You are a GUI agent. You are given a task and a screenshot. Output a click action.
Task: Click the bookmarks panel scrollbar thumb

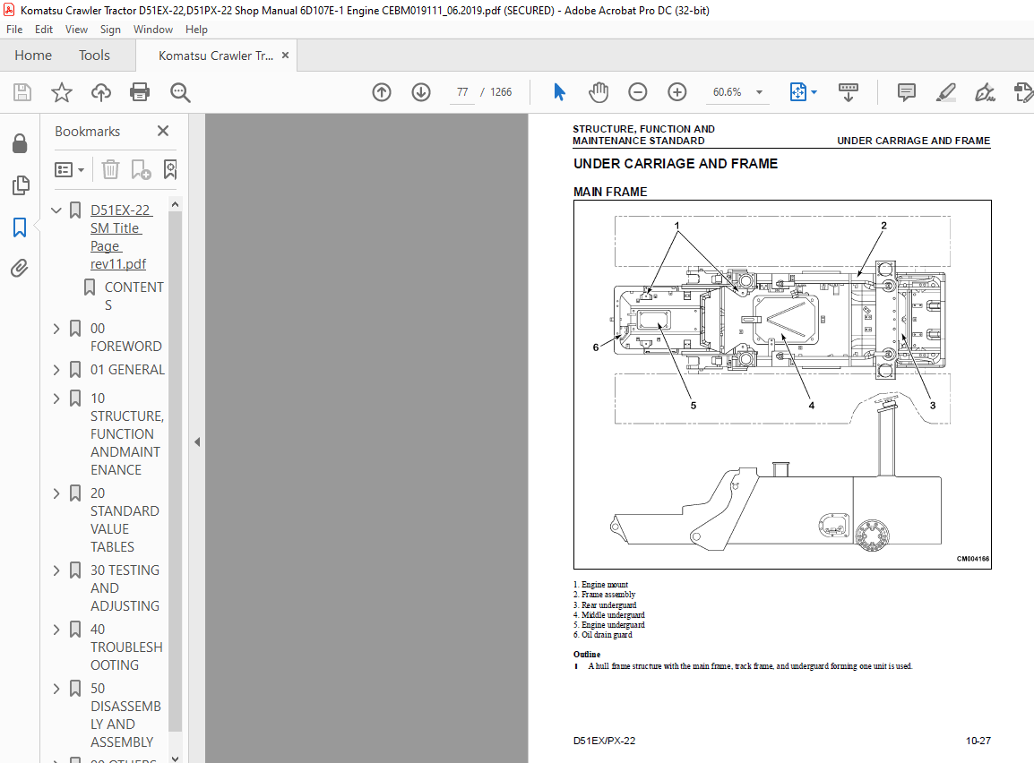[x=175, y=471]
